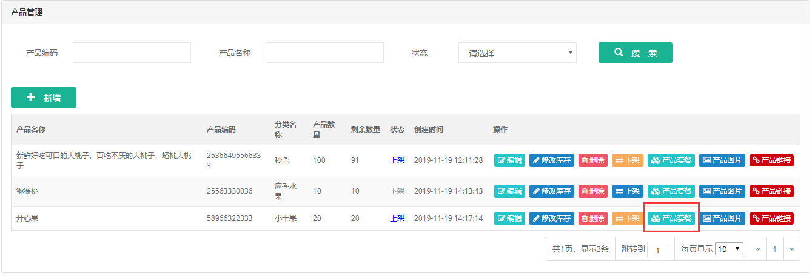Click the 下架 status text in 猕猴桃 row

pyautogui.click(x=397, y=191)
